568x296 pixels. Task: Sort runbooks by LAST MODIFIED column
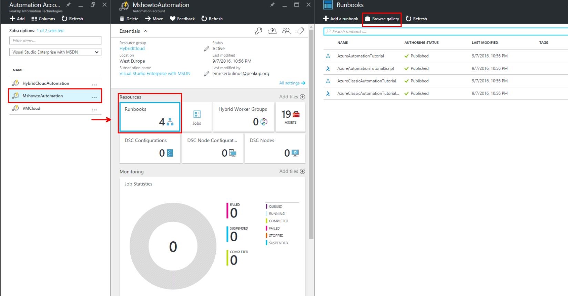pos(485,43)
